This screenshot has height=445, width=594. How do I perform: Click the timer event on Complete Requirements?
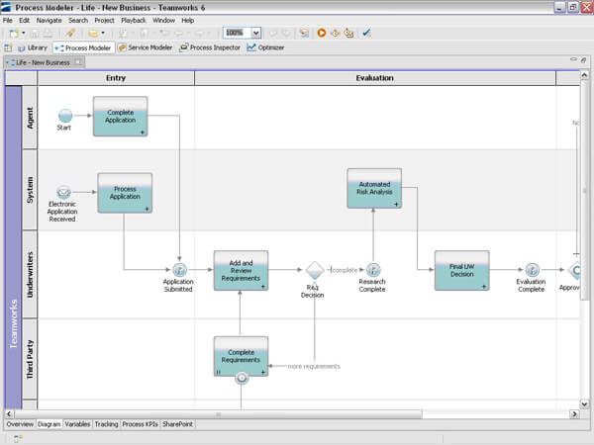pyautogui.click(x=242, y=378)
